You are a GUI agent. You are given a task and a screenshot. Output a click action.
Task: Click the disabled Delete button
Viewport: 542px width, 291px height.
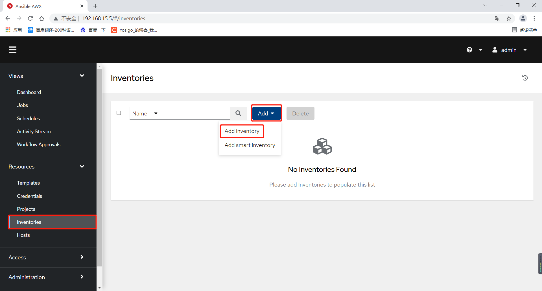[300, 113]
